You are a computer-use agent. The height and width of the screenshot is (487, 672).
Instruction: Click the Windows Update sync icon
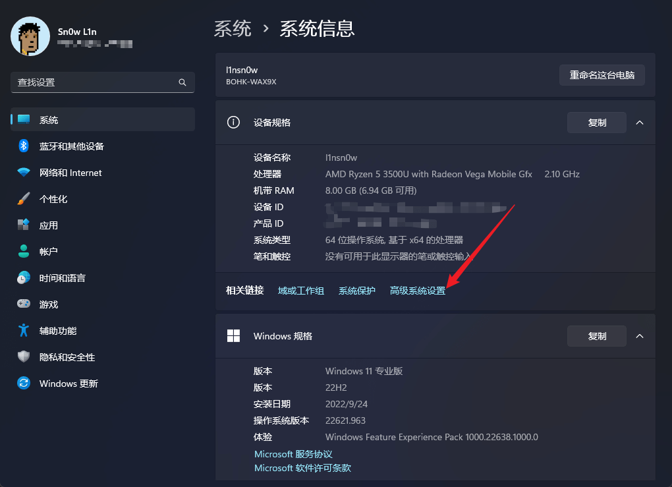24,383
